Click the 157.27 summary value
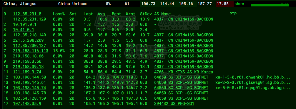 (204, 4)
